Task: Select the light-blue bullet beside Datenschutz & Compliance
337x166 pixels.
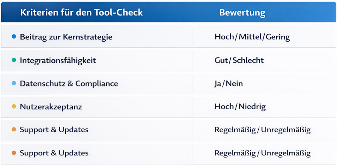Action: (x=14, y=83)
